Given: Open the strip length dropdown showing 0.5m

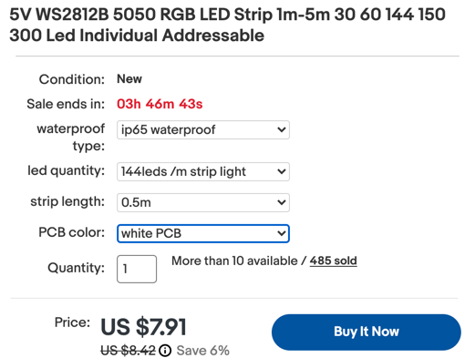Looking at the screenshot, I should click(x=203, y=202).
